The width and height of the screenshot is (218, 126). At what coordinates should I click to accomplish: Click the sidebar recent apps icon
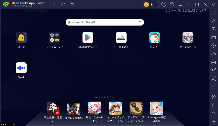click(214, 122)
